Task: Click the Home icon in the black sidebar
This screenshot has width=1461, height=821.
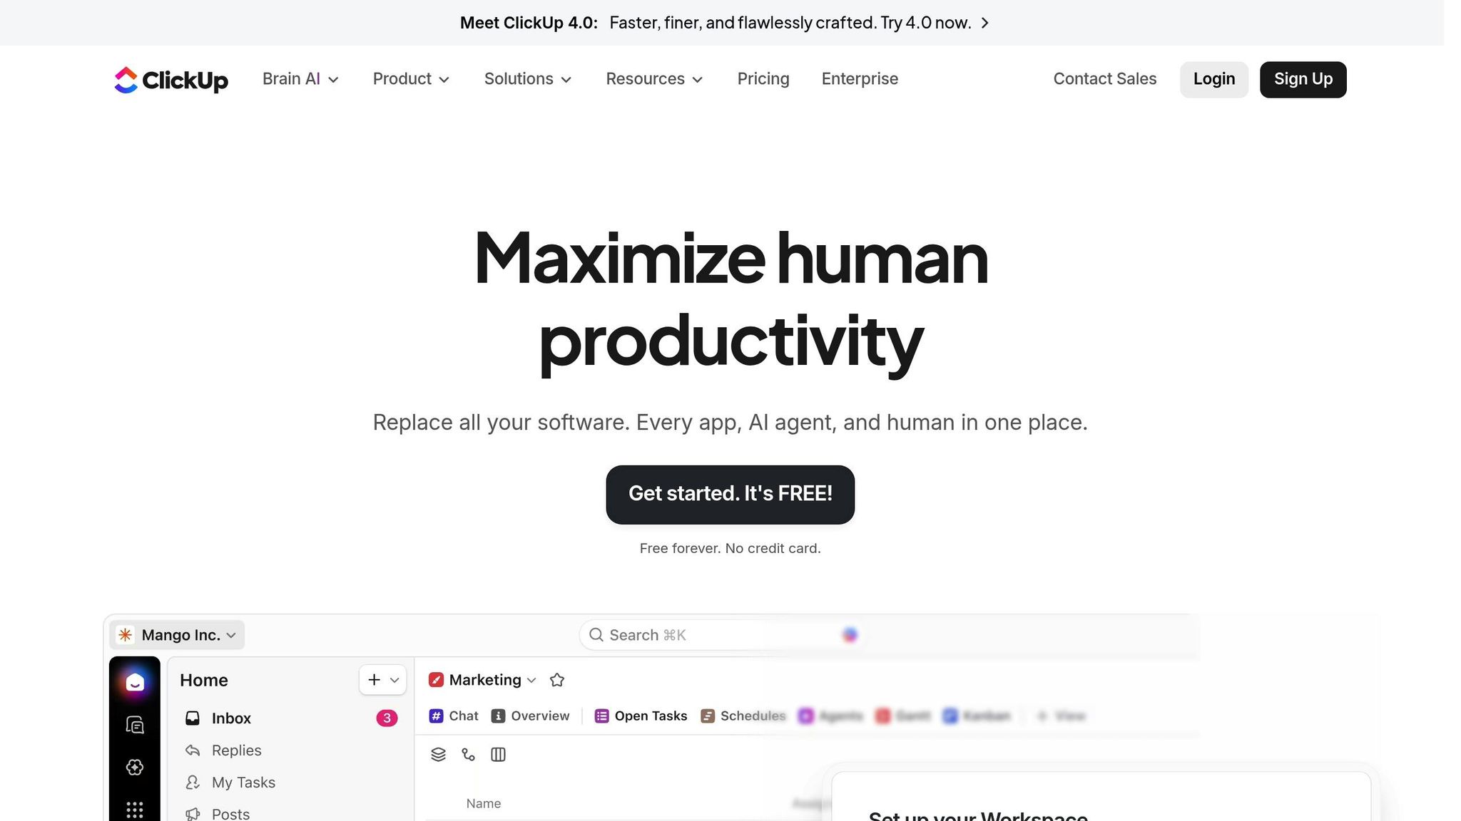Action: [135, 683]
